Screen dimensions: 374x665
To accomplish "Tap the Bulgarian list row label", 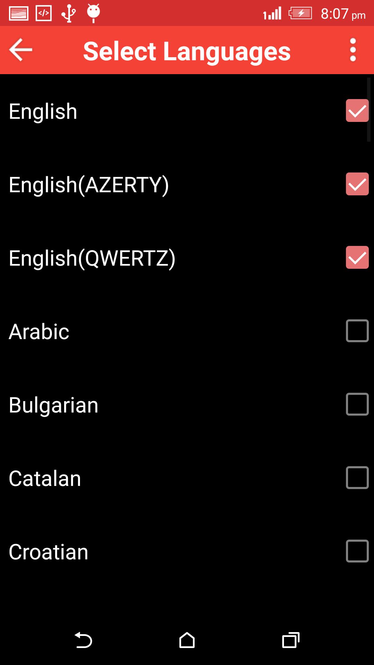I will point(54,405).
